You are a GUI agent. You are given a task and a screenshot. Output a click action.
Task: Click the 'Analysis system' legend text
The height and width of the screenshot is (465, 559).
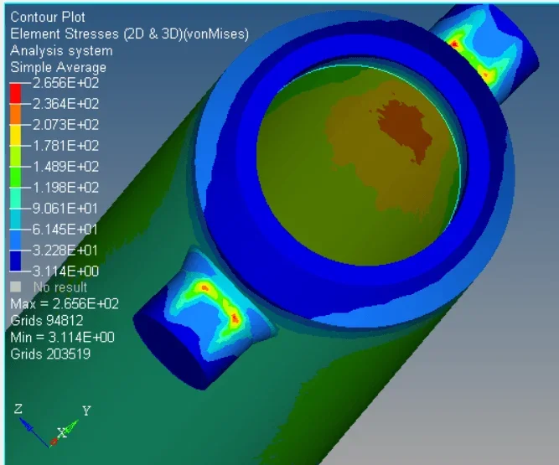tap(61, 50)
